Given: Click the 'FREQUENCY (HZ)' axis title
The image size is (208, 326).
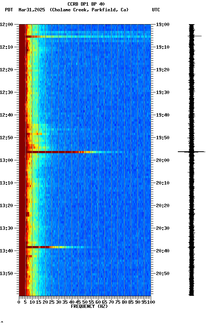Looking at the screenshot, I should pos(89,306).
